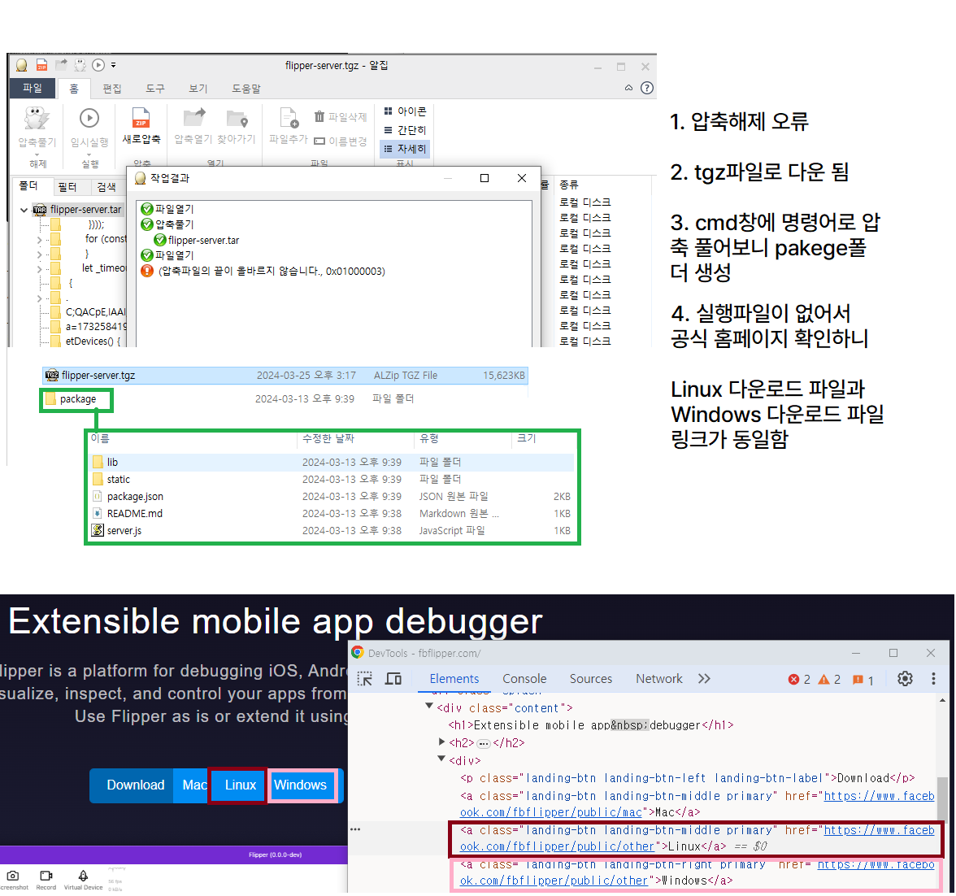Show more DevTools tabs chevron

click(704, 679)
